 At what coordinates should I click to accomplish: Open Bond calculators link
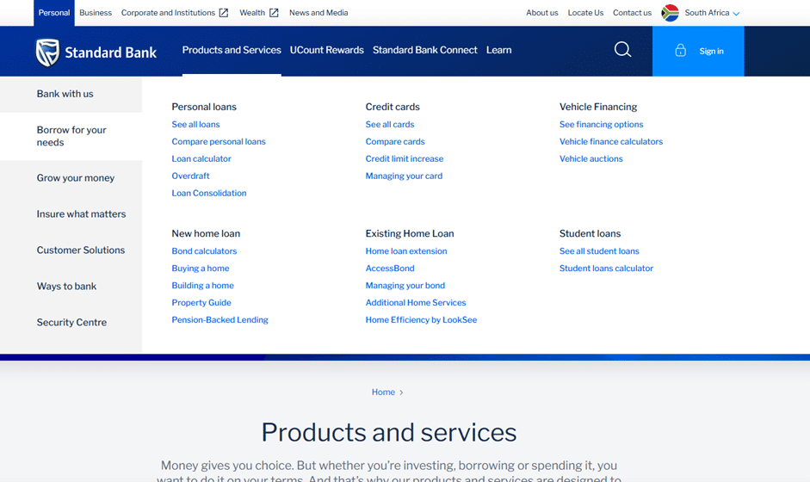(x=204, y=251)
